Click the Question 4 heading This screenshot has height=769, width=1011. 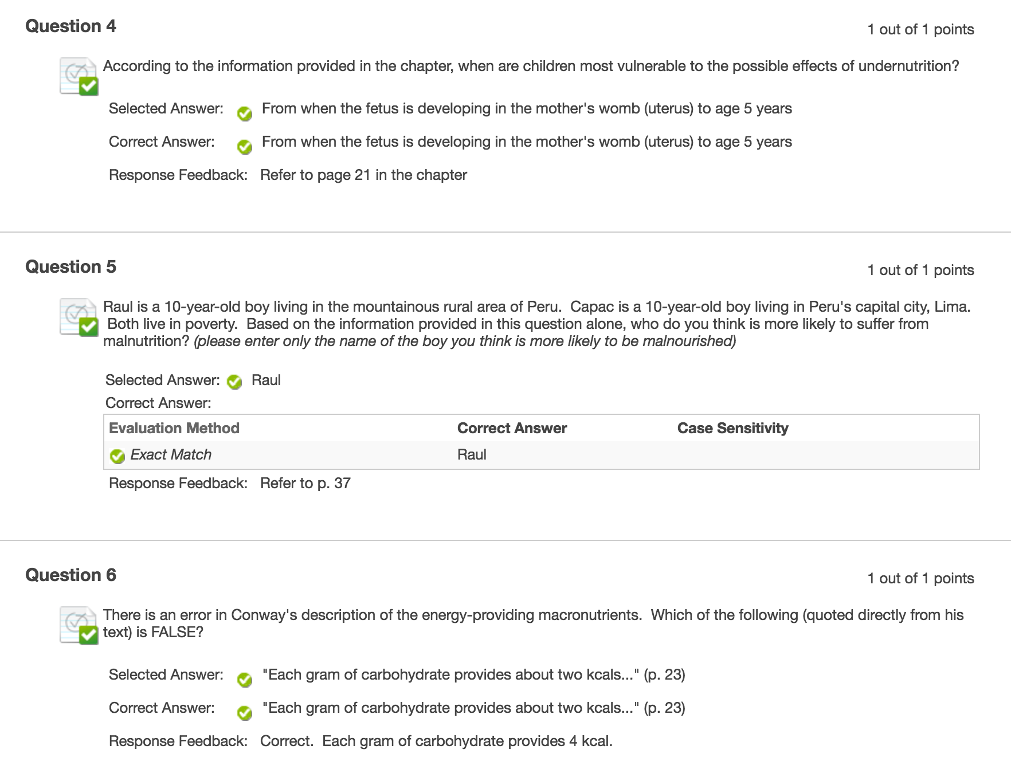coord(70,26)
